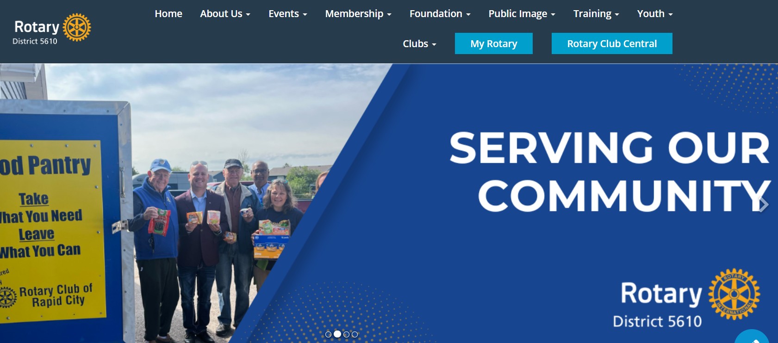Click the Rotary International wheel on banner
The width and height of the screenshot is (778, 343).
pos(734,294)
